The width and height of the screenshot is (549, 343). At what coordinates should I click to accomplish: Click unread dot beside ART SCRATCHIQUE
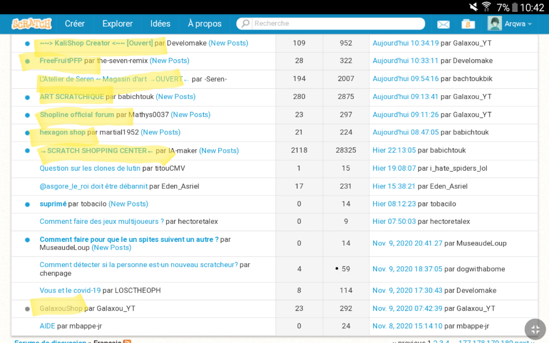[x=27, y=97]
